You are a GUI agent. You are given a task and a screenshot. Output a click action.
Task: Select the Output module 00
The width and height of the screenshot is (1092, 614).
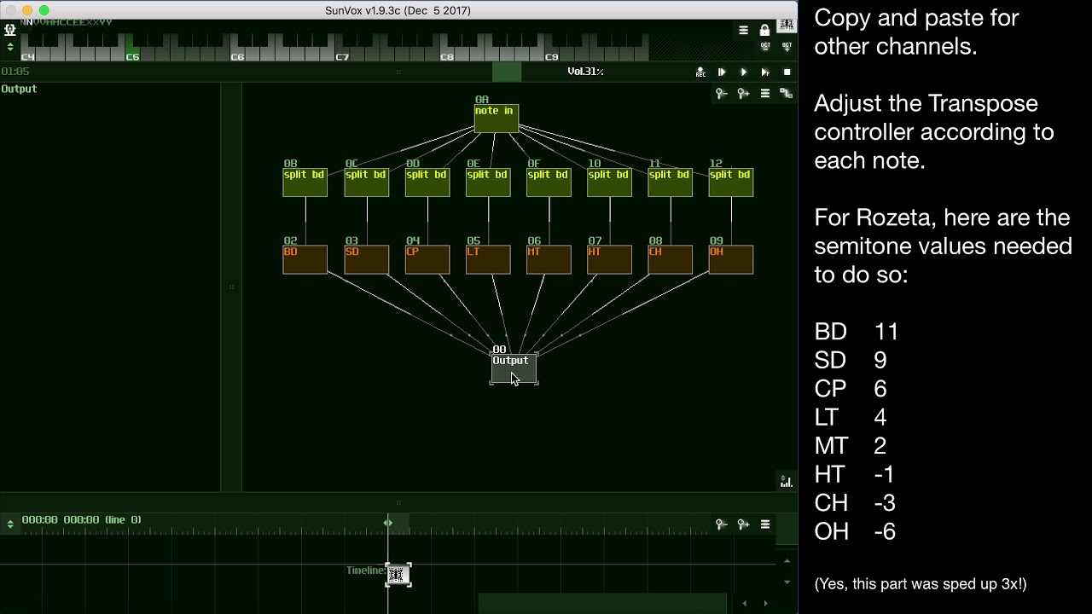(x=514, y=368)
